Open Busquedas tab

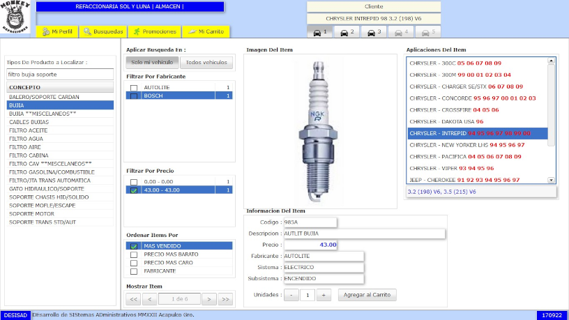pyautogui.click(x=103, y=31)
